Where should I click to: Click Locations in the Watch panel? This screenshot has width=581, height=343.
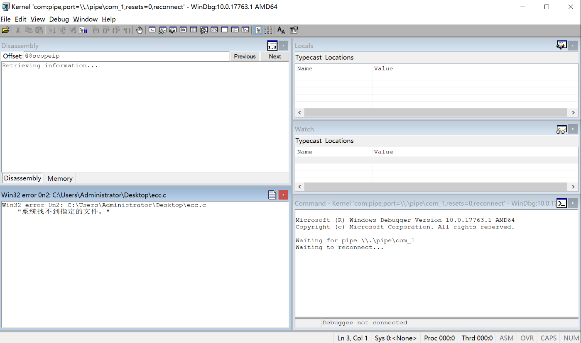tap(339, 141)
